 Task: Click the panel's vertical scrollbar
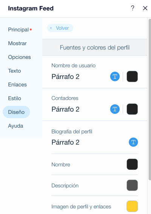pyautogui.click(x=149, y=100)
